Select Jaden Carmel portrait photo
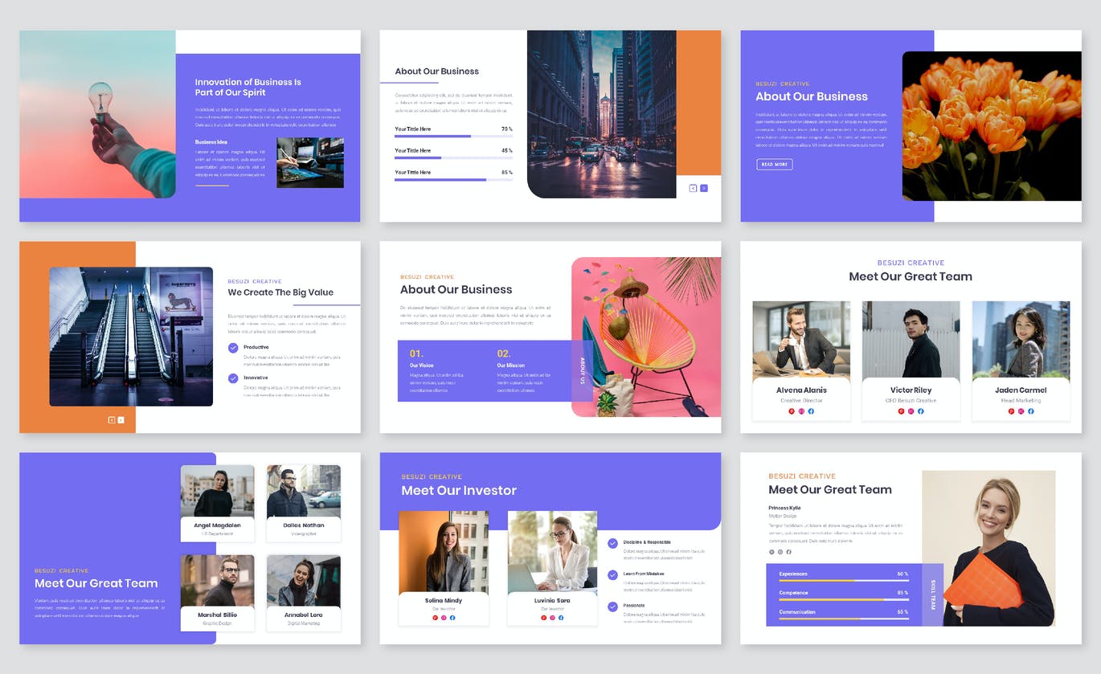 pos(1021,340)
